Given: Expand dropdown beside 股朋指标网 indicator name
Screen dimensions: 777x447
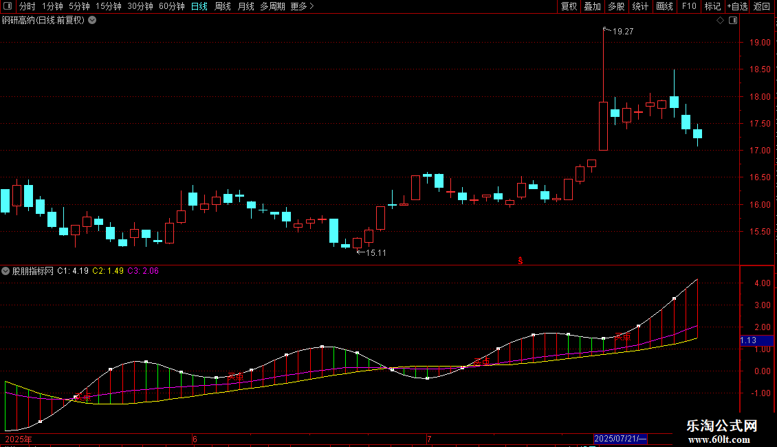Looking at the screenshot, I should (x=6, y=271).
